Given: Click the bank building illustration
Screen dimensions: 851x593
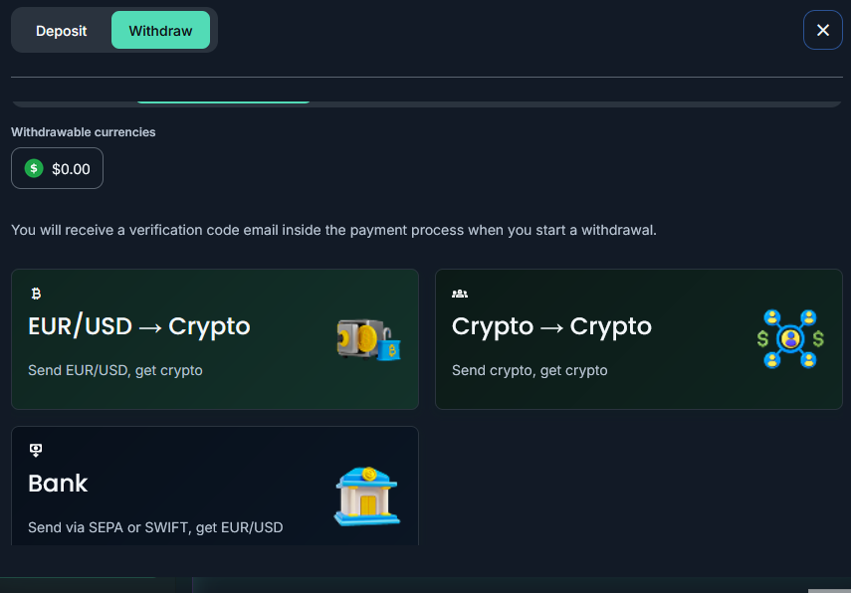Looking at the screenshot, I should coord(367,496).
